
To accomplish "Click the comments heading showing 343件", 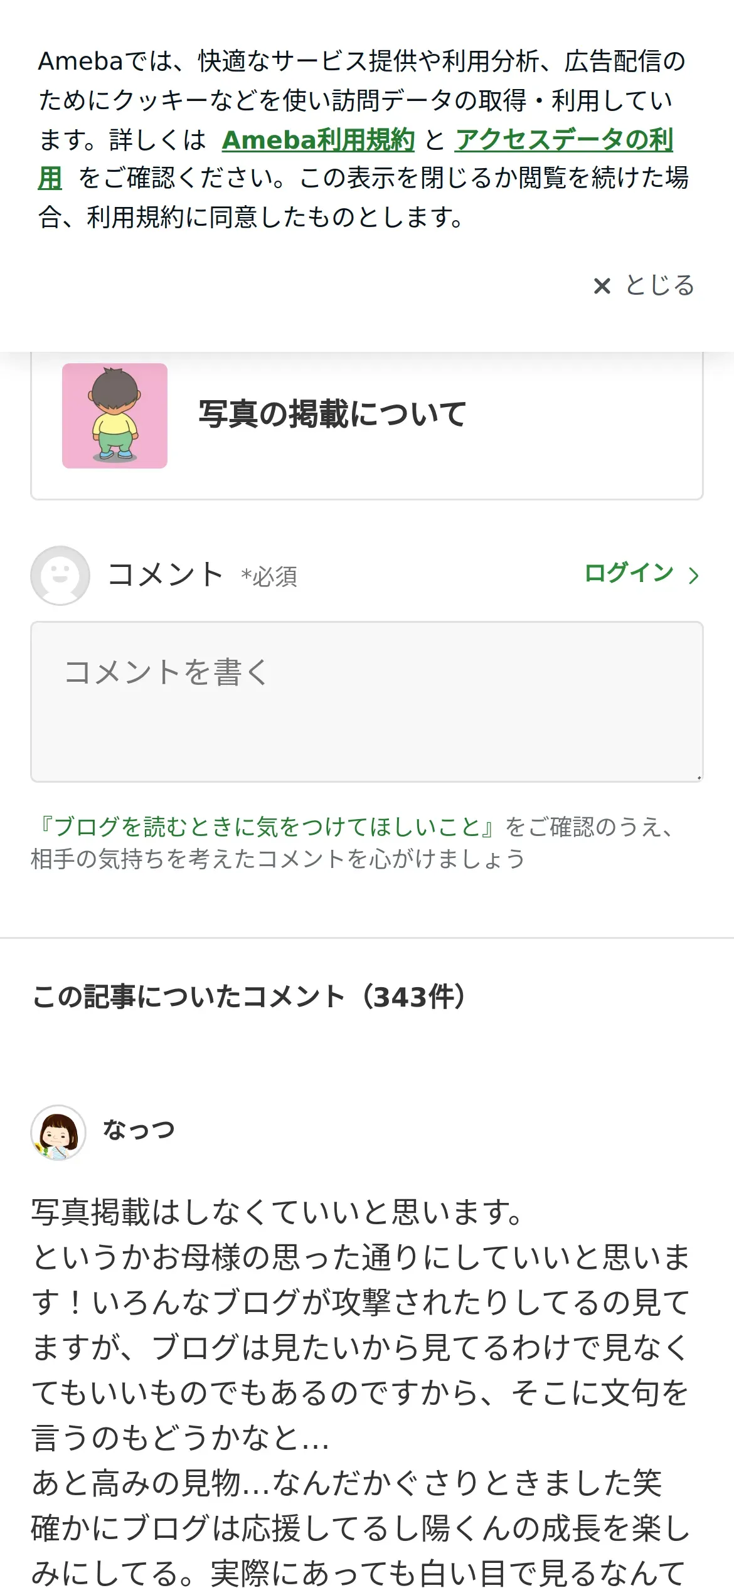I will point(250,997).
